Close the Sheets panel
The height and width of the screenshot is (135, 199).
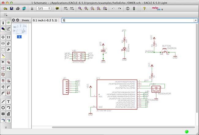(x=13, y=20)
